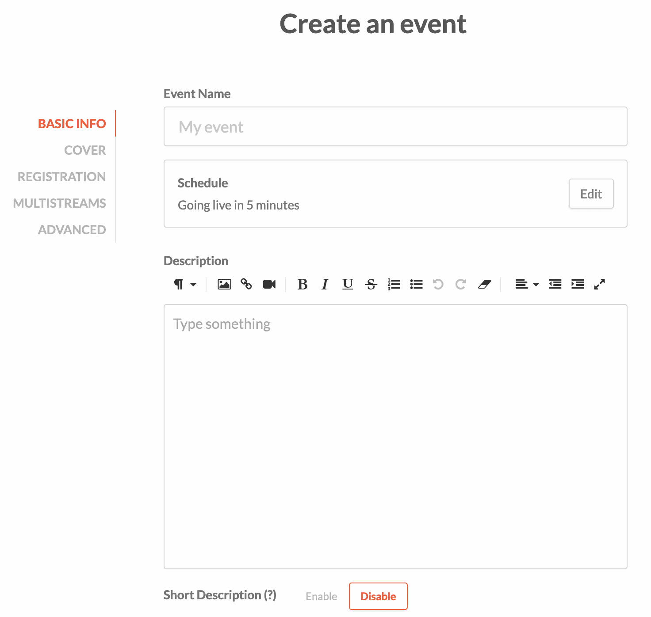The width and height of the screenshot is (651, 617).
Task: Insert a hyperlink in the description
Action: click(x=246, y=284)
